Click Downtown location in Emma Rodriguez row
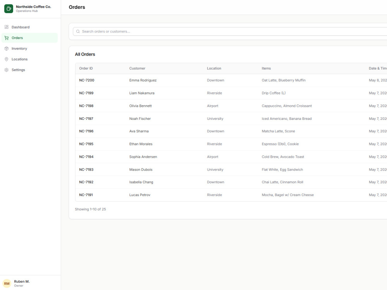The image size is (387, 290). tap(216, 80)
